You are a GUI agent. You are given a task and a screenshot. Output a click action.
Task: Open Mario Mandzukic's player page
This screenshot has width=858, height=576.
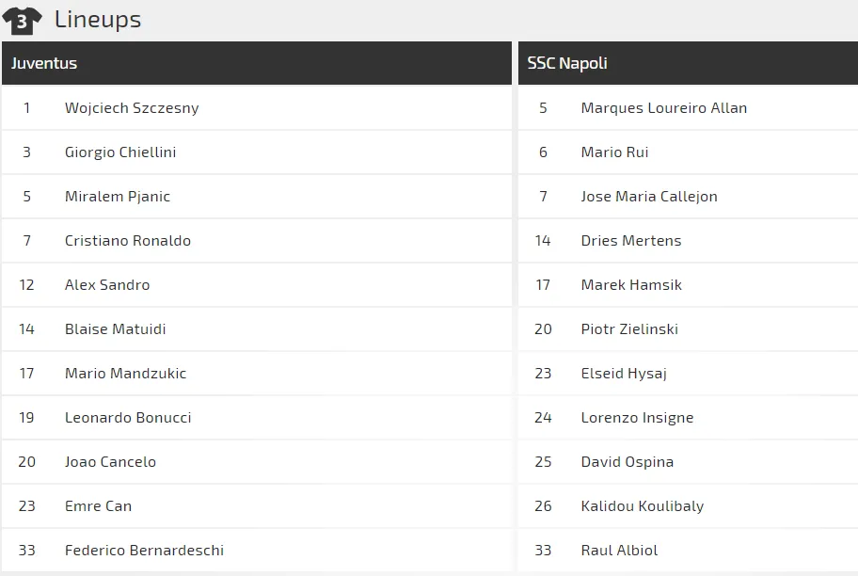click(x=125, y=374)
